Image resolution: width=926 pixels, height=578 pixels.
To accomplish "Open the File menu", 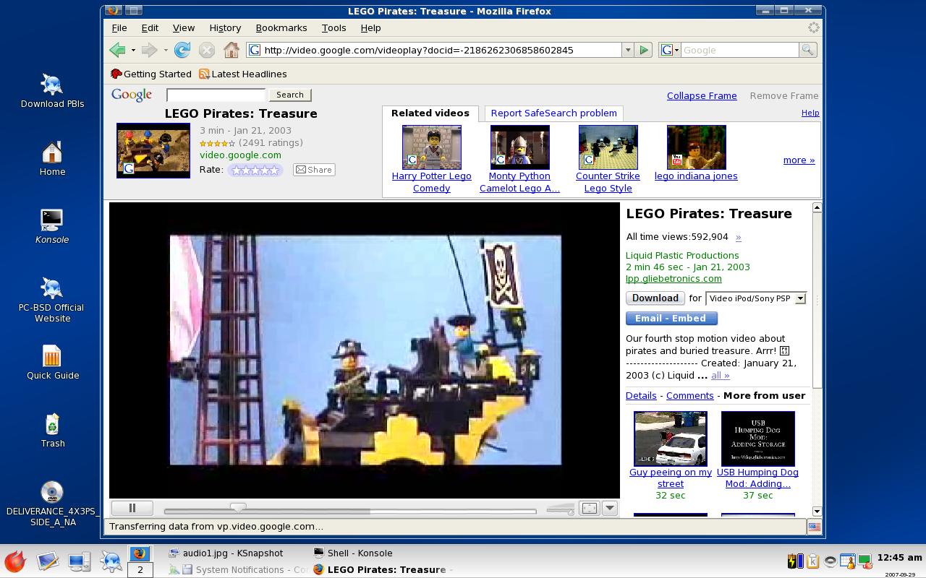I will (x=119, y=27).
